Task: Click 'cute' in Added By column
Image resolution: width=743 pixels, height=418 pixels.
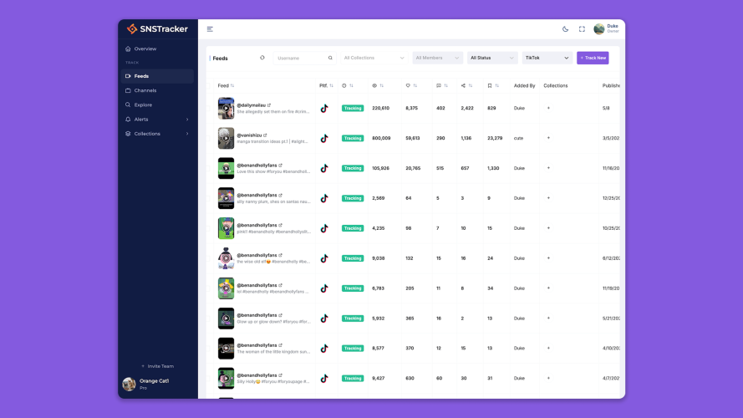Action: point(518,139)
